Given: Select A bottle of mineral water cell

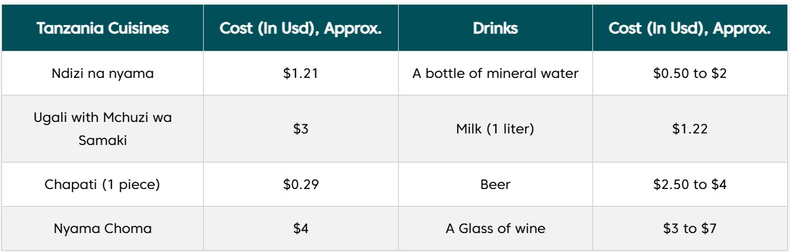Looking at the screenshot, I should (495, 73).
